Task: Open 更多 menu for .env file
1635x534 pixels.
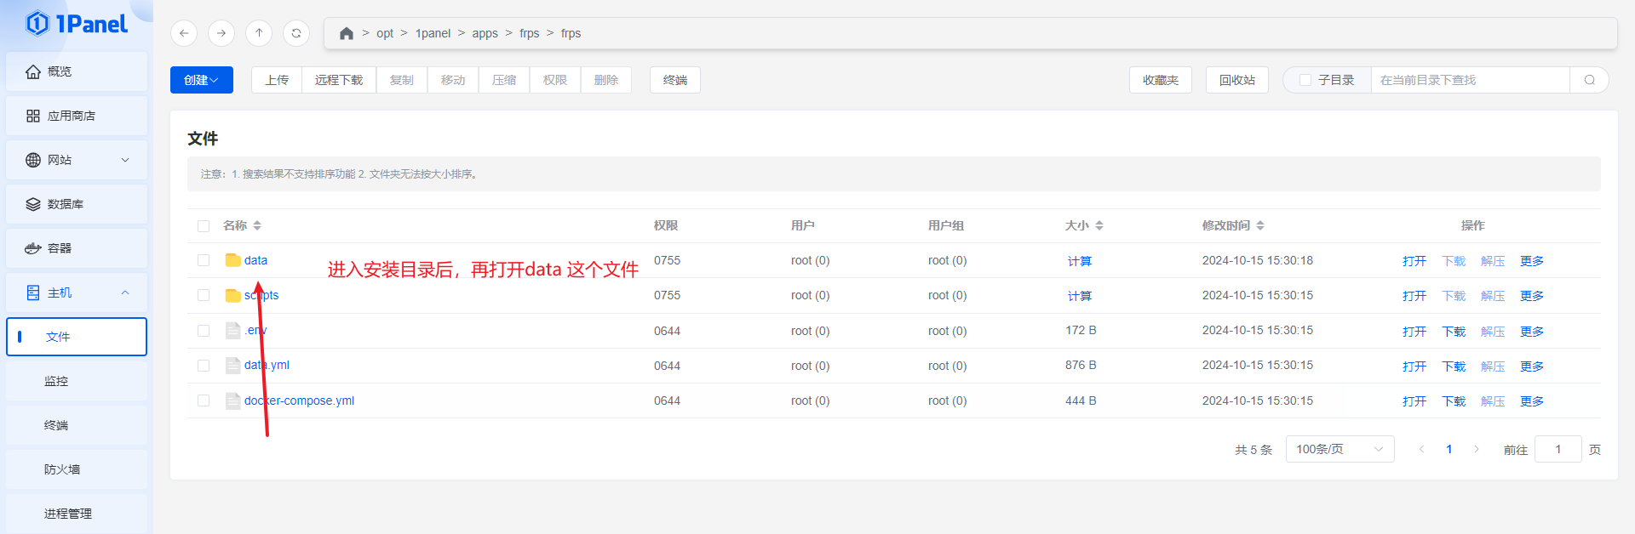Action: [1532, 332]
